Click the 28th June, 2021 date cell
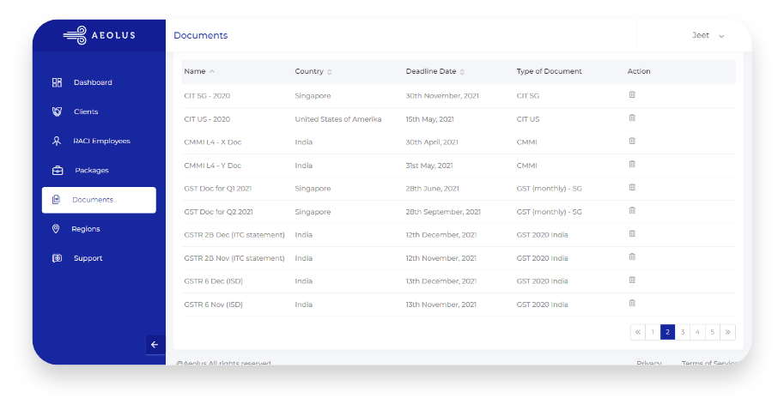Screen dimensions: 784x410 pos(432,189)
